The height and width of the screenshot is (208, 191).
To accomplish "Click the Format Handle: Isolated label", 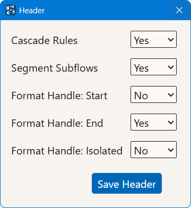I will 67,151.
